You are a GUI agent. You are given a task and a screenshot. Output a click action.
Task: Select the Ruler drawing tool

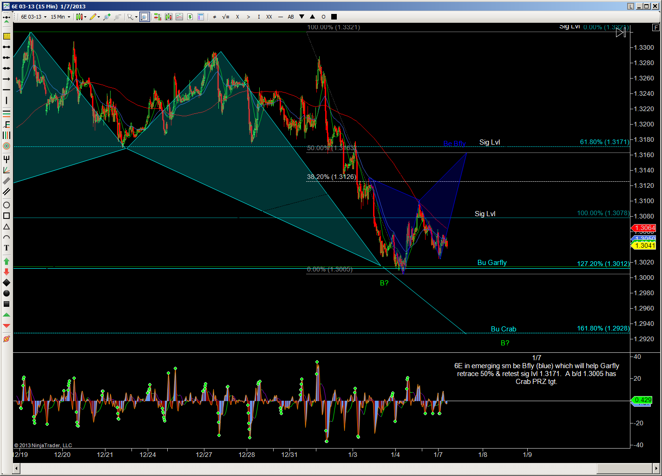(x=7, y=36)
